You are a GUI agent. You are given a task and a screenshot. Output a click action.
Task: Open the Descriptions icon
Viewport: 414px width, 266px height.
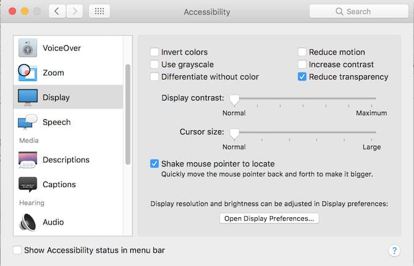coord(28,160)
